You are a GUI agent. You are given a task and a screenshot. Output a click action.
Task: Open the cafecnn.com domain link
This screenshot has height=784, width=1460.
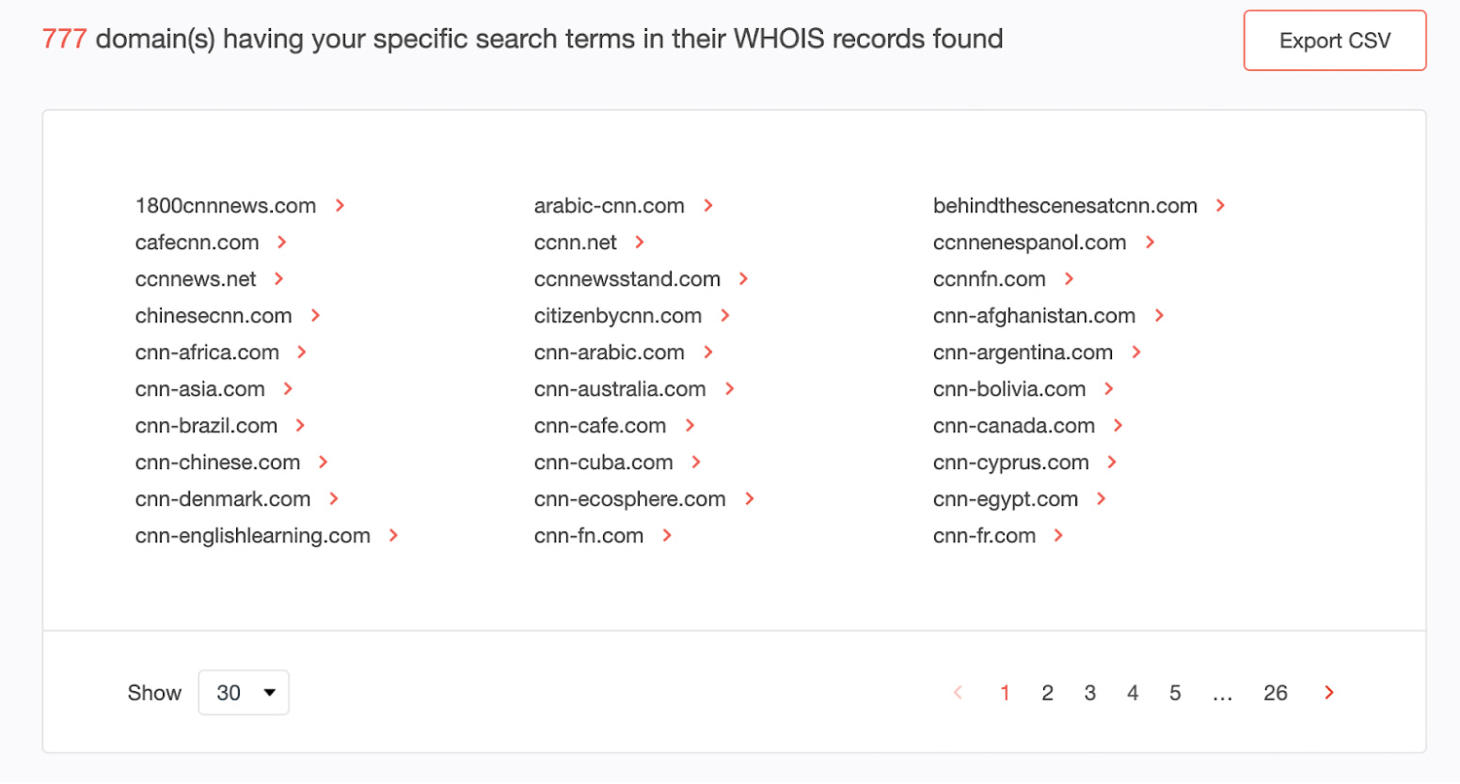point(197,243)
